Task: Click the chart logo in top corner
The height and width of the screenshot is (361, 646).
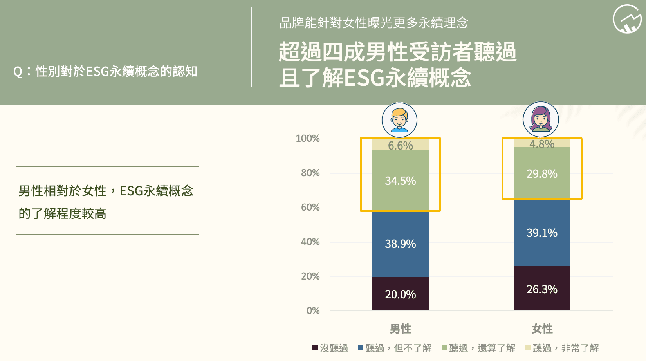Action: click(x=627, y=20)
